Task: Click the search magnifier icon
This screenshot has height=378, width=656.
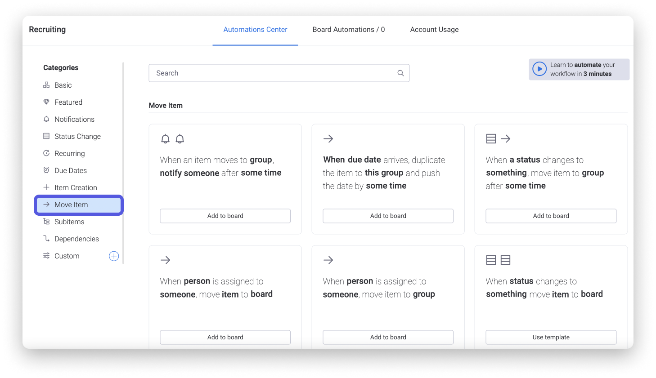Action: point(400,73)
